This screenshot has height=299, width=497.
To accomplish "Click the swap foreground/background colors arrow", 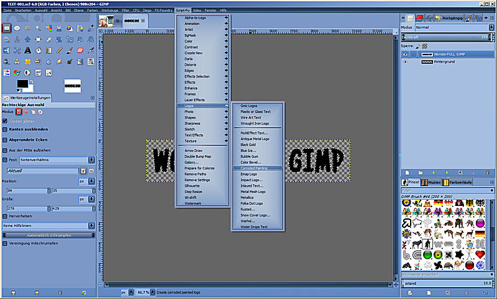I will pos(30,82).
